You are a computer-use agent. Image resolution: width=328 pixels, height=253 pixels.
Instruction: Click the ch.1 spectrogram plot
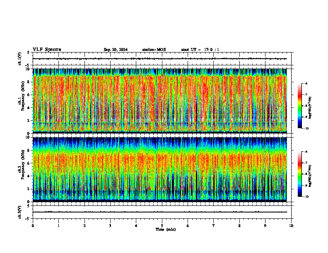(160, 101)
